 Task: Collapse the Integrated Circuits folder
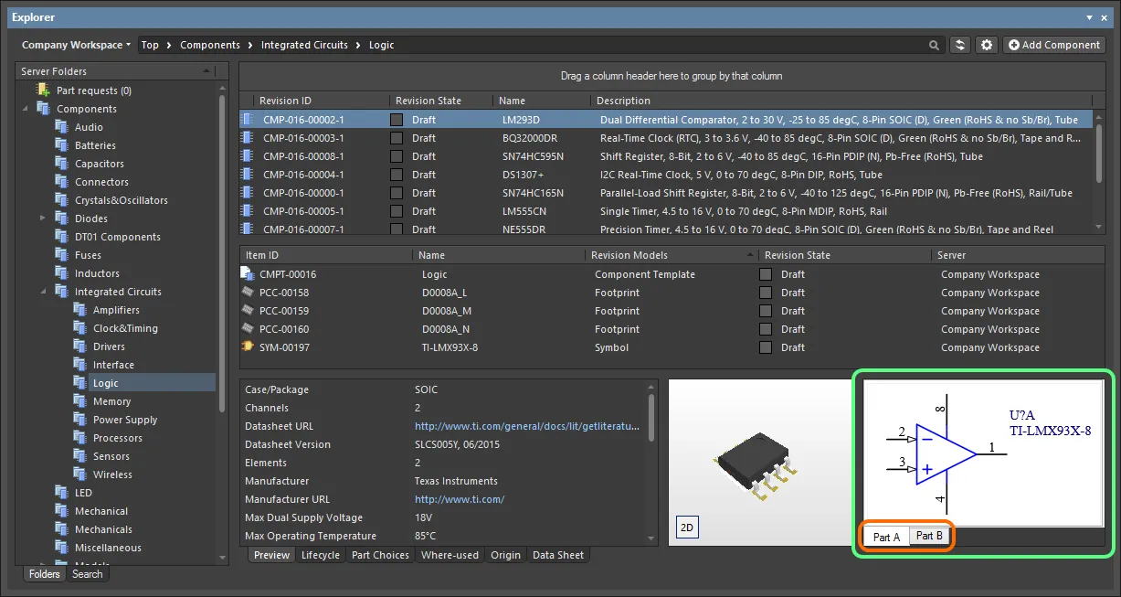[43, 292]
